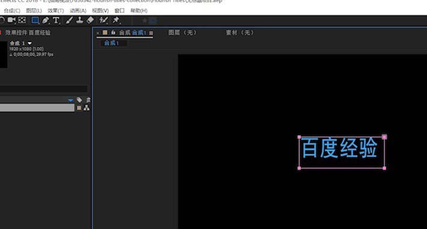
Task: Select the Type (T) tool
Action: [x=56, y=20]
